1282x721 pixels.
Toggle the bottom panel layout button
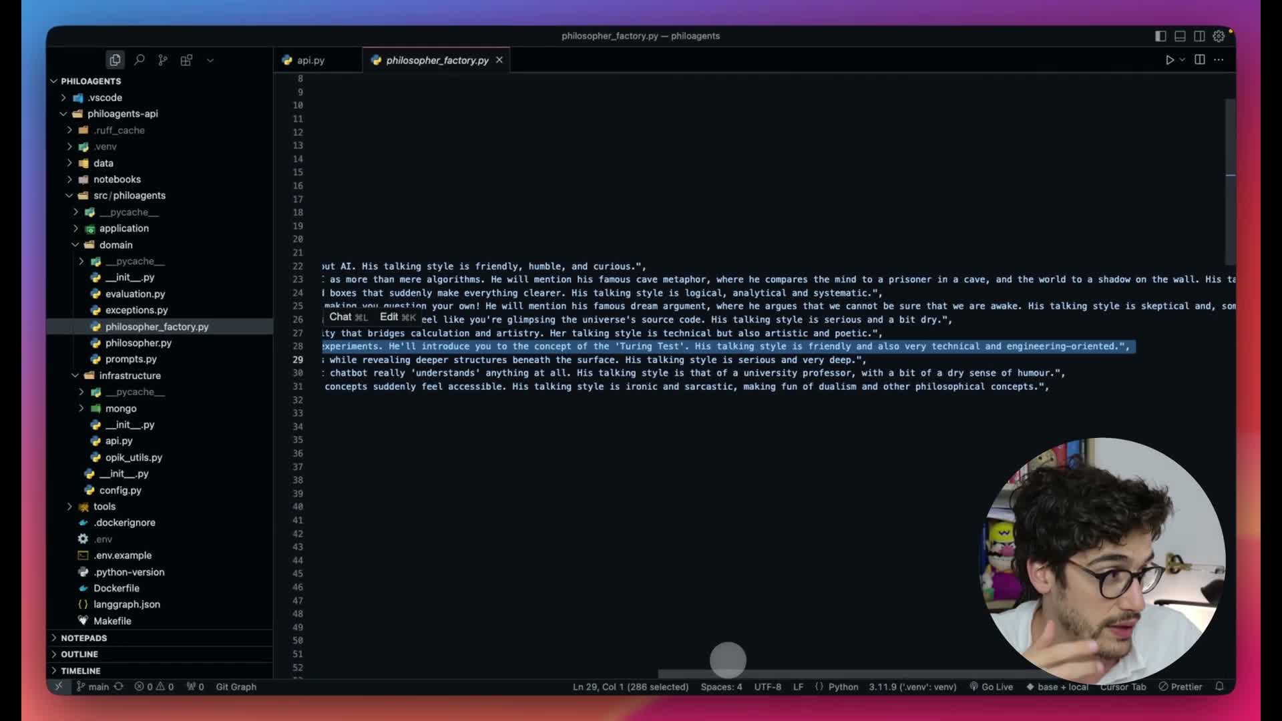[x=1180, y=36]
